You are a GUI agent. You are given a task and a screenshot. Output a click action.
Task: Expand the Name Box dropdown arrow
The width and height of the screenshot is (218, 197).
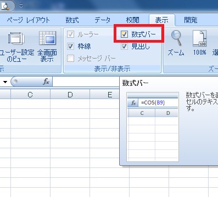pos(5,82)
